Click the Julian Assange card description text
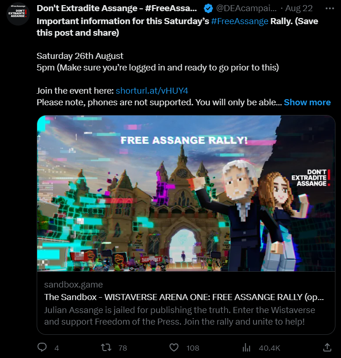The height and width of the screenshot is (358, 341). pyautogui.click(x=179, y=316)
